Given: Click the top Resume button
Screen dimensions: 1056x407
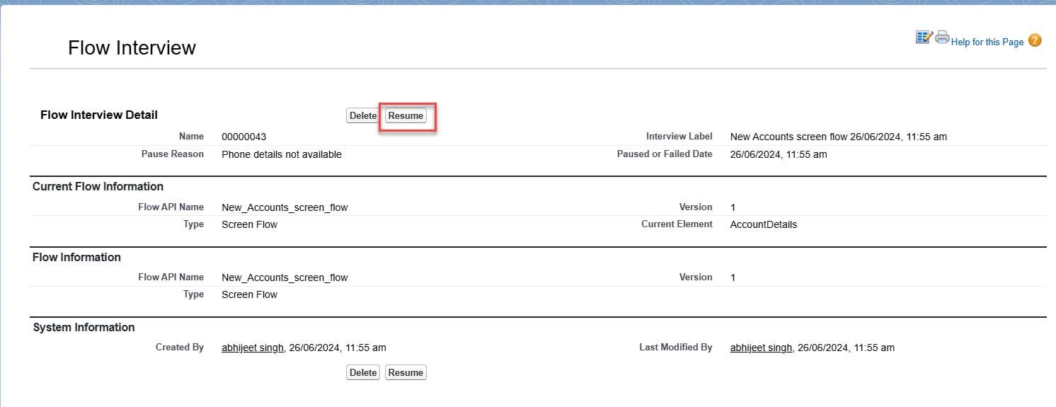Looking at the screenshot, I should pos(406,115).
